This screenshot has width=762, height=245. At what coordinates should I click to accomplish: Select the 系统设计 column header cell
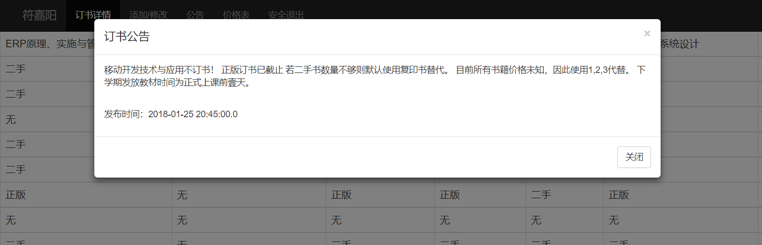pyautogui.click(x=680, y=44)
